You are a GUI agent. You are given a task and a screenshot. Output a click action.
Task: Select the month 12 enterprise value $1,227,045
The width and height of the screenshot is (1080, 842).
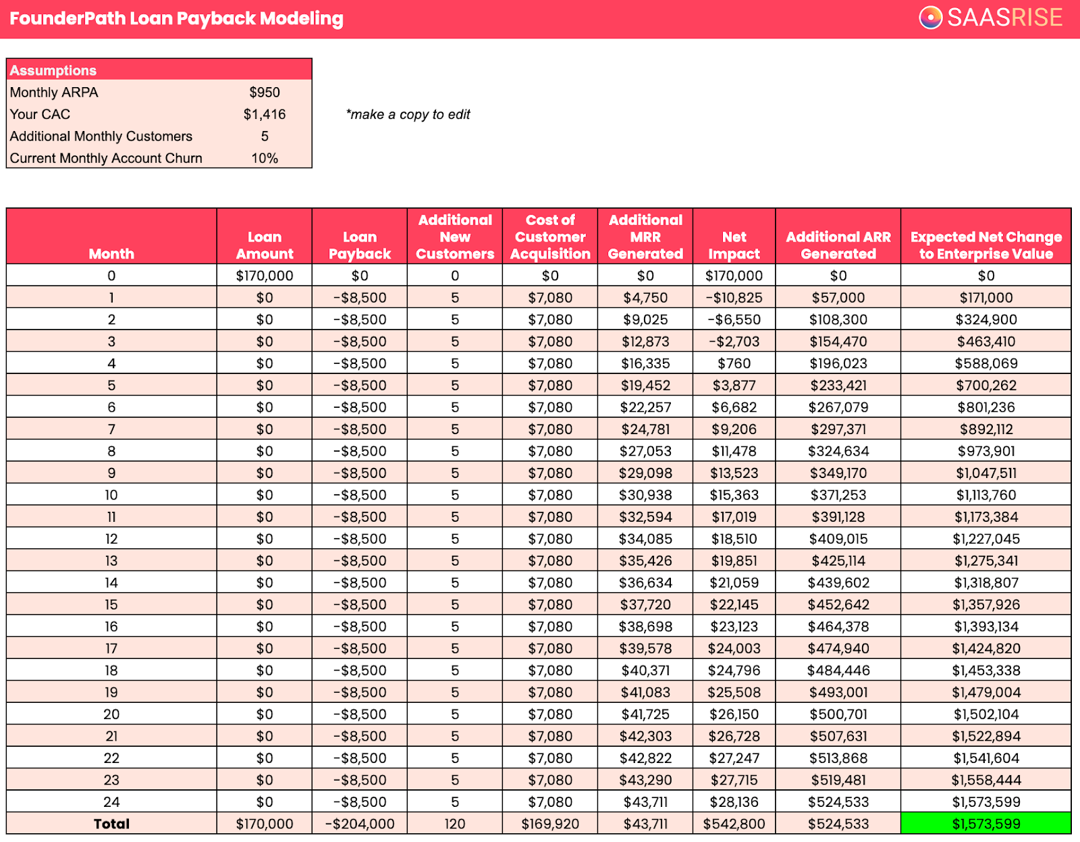coord(986,539)
